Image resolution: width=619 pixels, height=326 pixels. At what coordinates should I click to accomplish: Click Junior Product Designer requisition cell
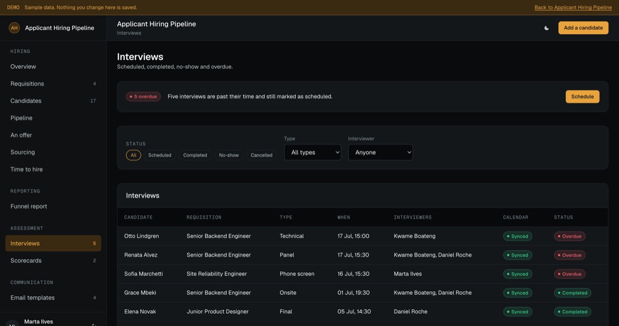218,312
